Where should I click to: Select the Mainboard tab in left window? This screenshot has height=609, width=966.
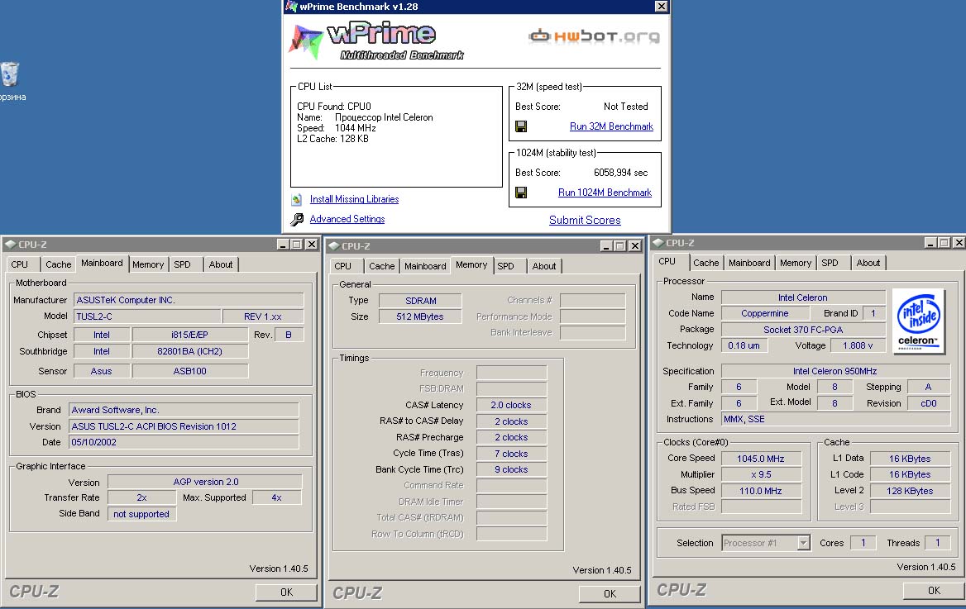pyautogui.click(x=103, y=263)
